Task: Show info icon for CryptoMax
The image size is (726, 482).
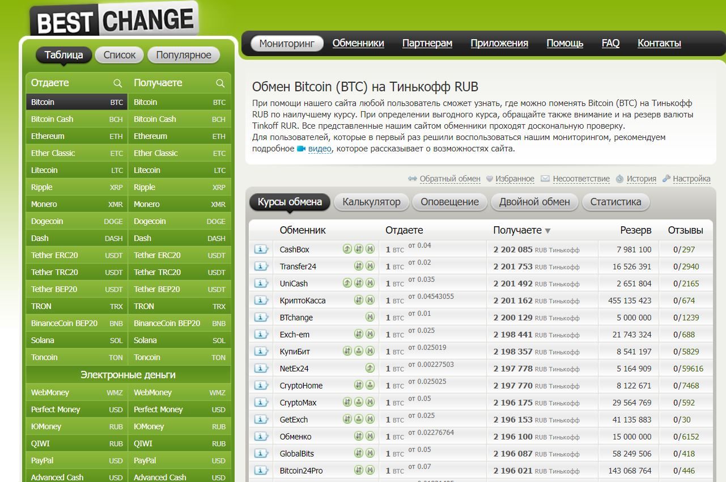Action: (261, 403)
